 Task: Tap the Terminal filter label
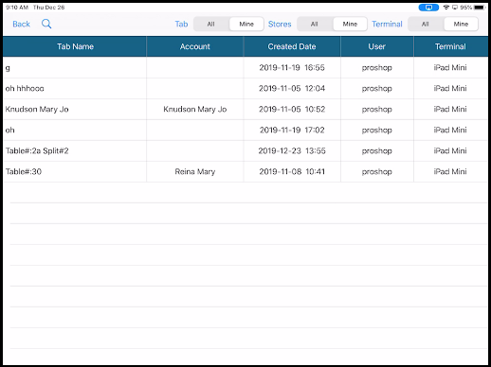[387, 24]
